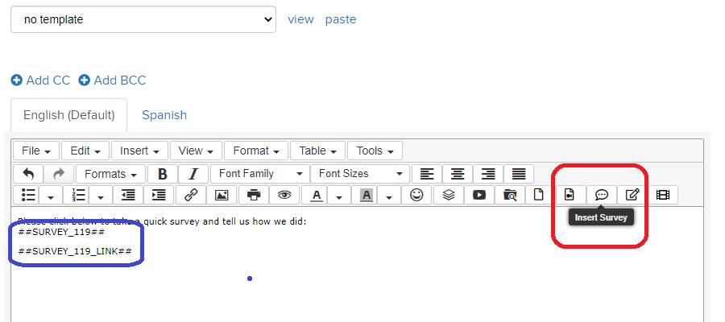Open the Table menu
The image size is (725, 322).
point(317,151)
